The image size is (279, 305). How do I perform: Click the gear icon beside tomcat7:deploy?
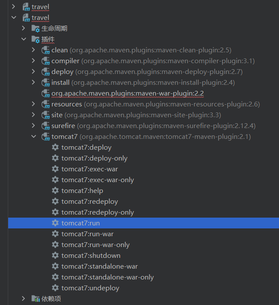point(55,148)
